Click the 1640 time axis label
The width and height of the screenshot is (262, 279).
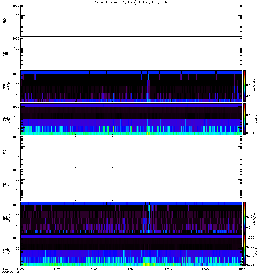(94, 269)
